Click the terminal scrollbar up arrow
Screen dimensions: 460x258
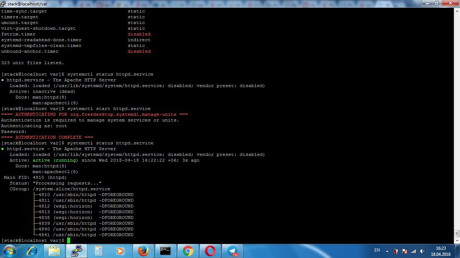(457, 11)
